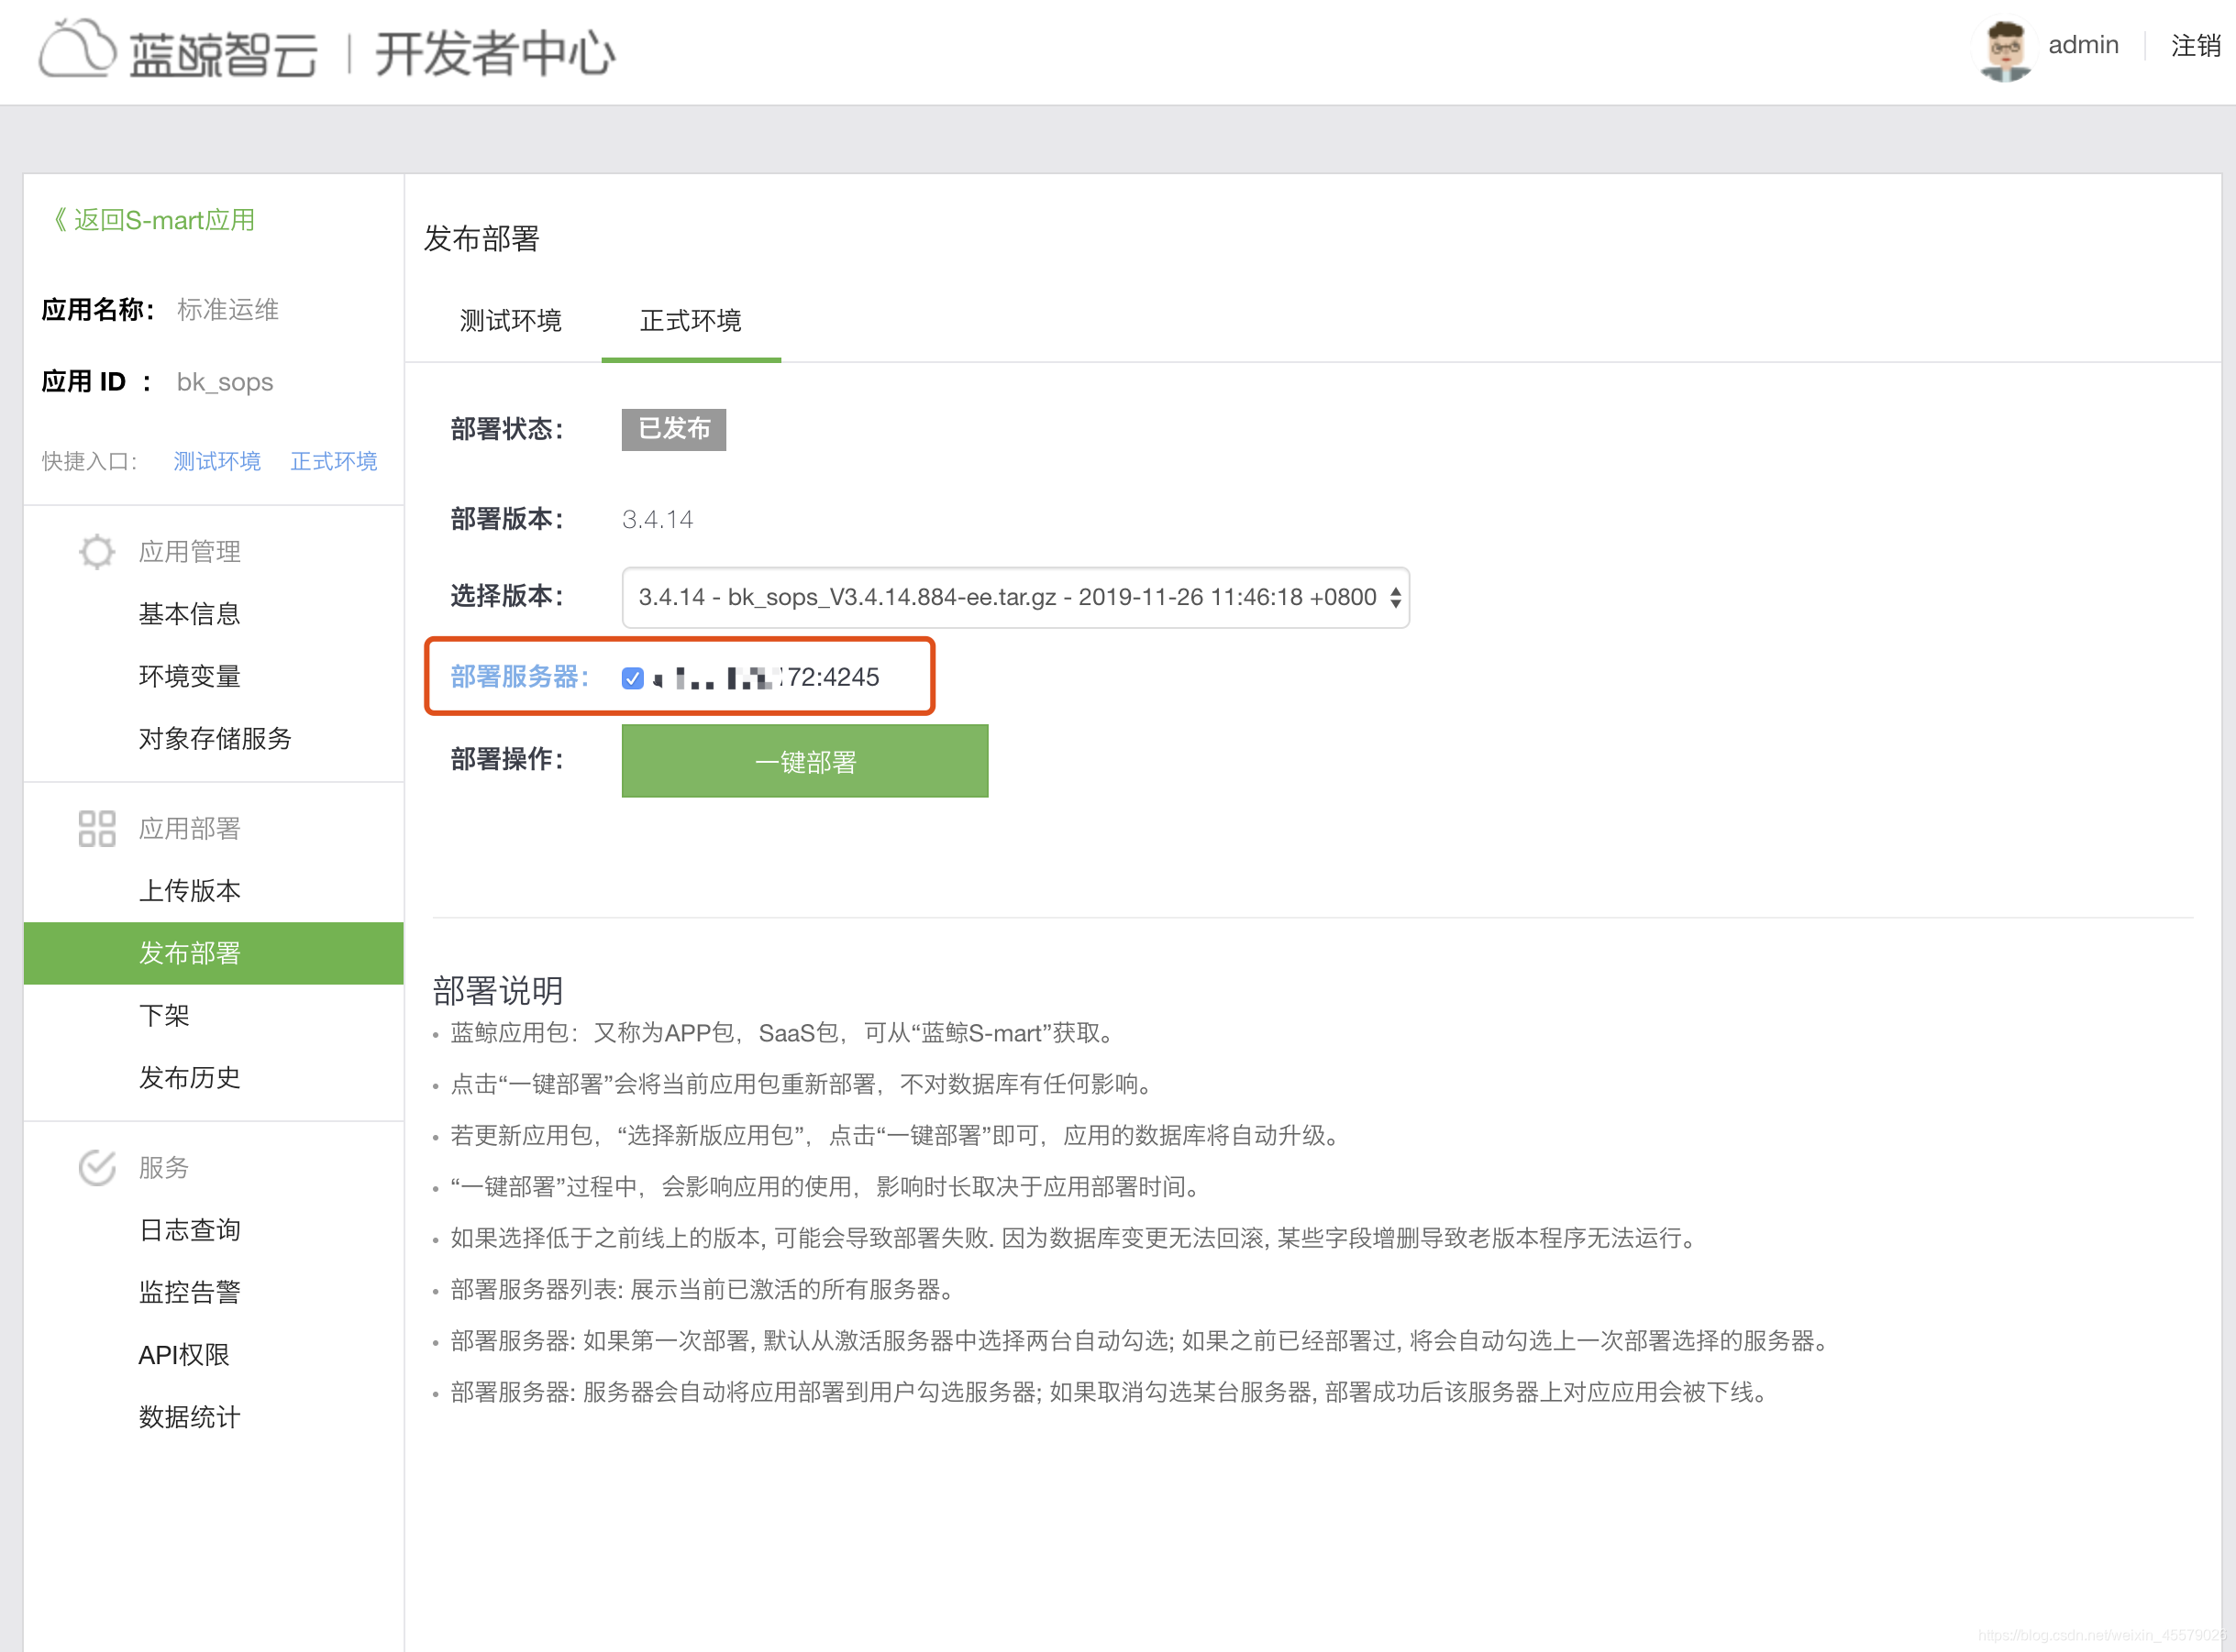Screen dimensions: 2236x1652
Task: Click the gear icon beside 应用管理
Action: click(97, 551)
